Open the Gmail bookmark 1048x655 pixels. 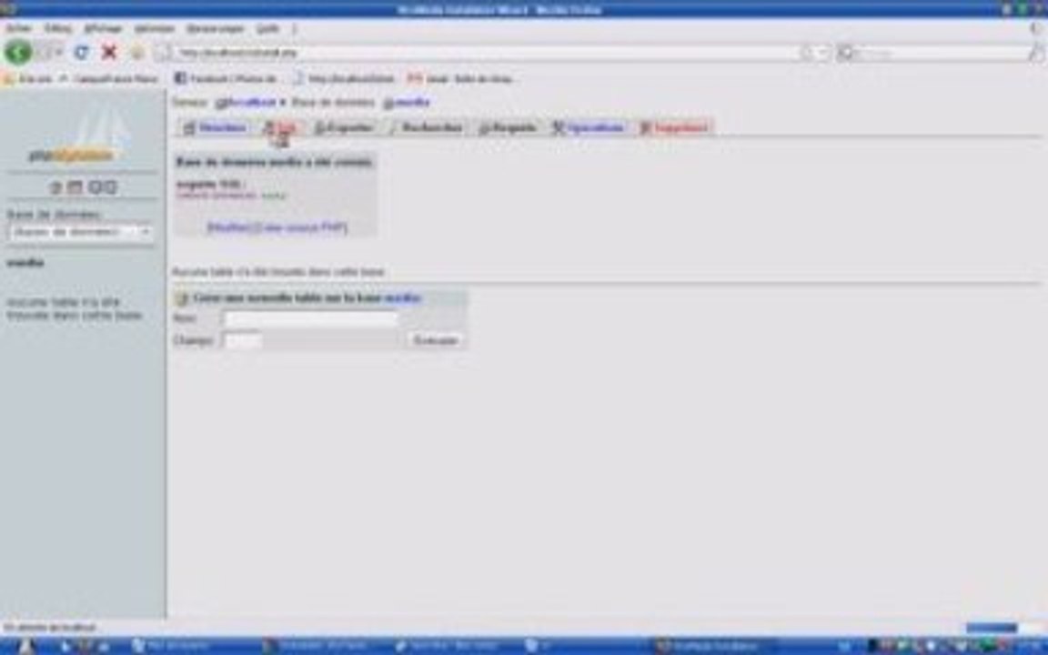pos(459,79)
